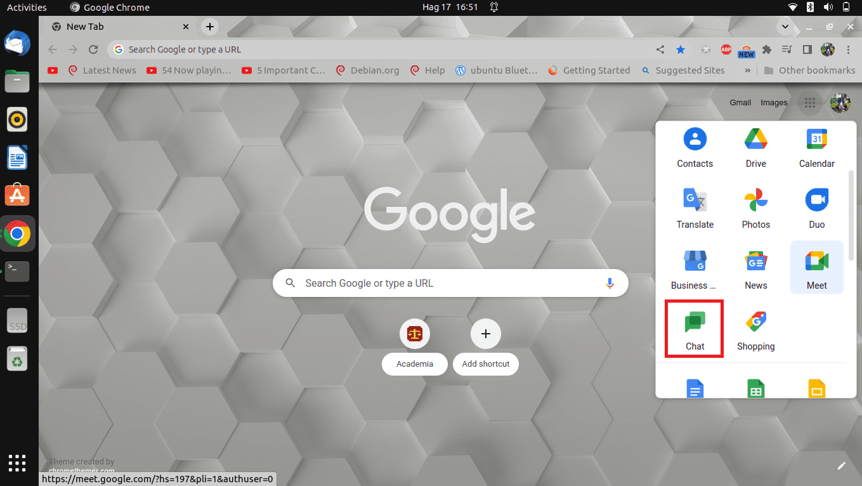Click the Gmail link
The width and height of the screenshot is (862, 486).
(x=740, y=103)
